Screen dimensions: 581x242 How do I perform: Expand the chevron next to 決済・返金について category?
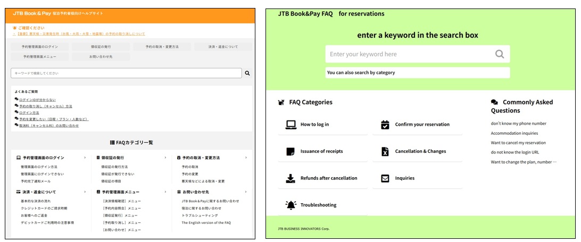[85, 192]
